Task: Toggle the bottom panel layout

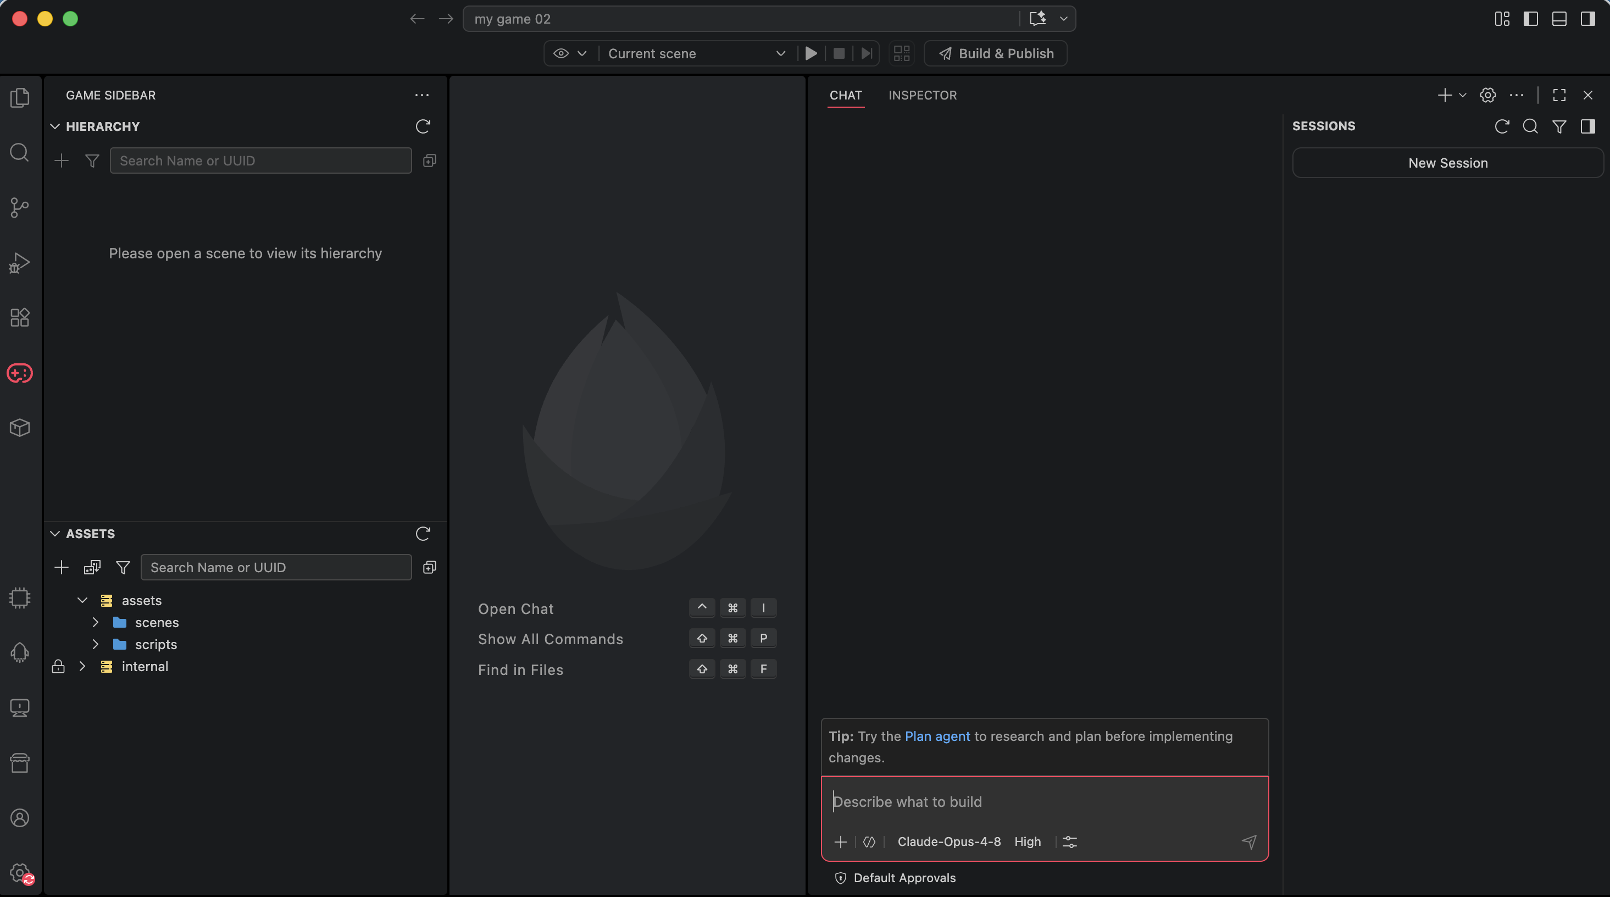Action: [x=1559, y=19]
